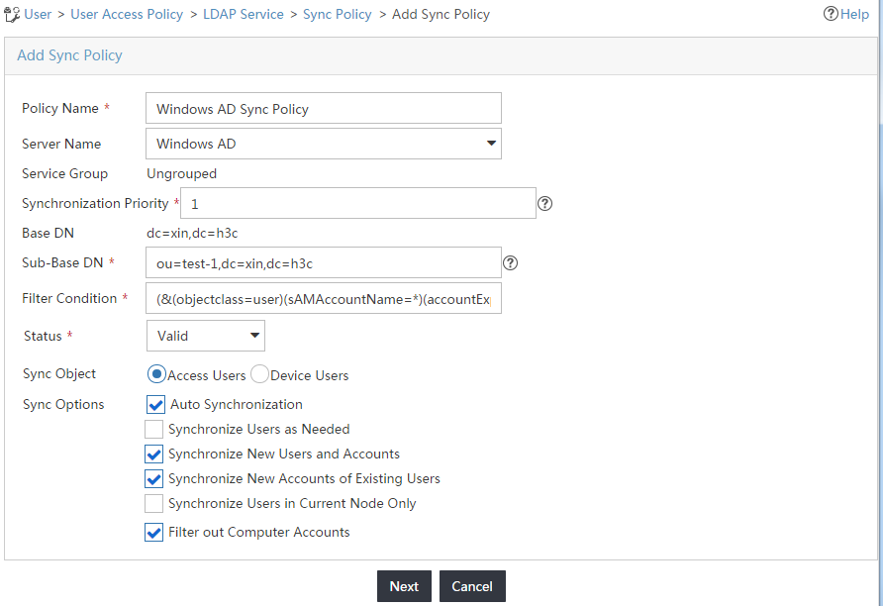The height and width of the screenshot is (606, 883).
Task: Open the LDAP Service breadcrumb link
Action: click(x=244, y=14)
